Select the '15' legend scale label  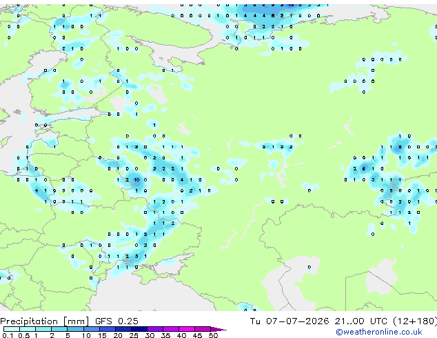(102, 335)
